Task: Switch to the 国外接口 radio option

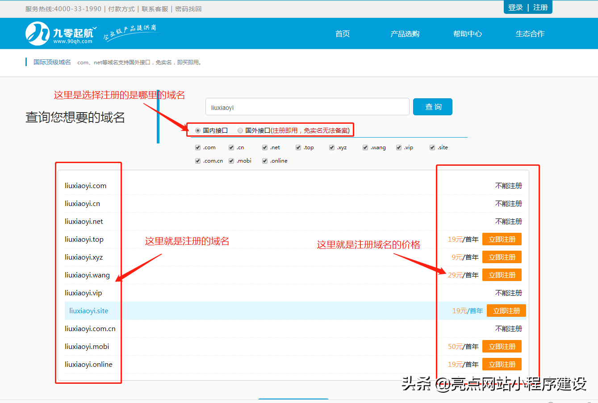Action: [240, 130]
